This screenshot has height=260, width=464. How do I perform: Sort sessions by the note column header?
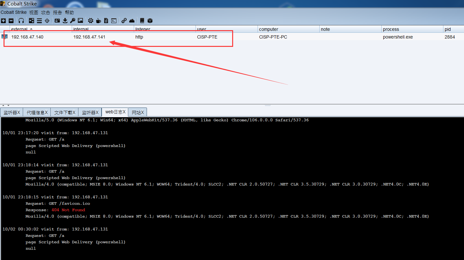pos(351,29)
